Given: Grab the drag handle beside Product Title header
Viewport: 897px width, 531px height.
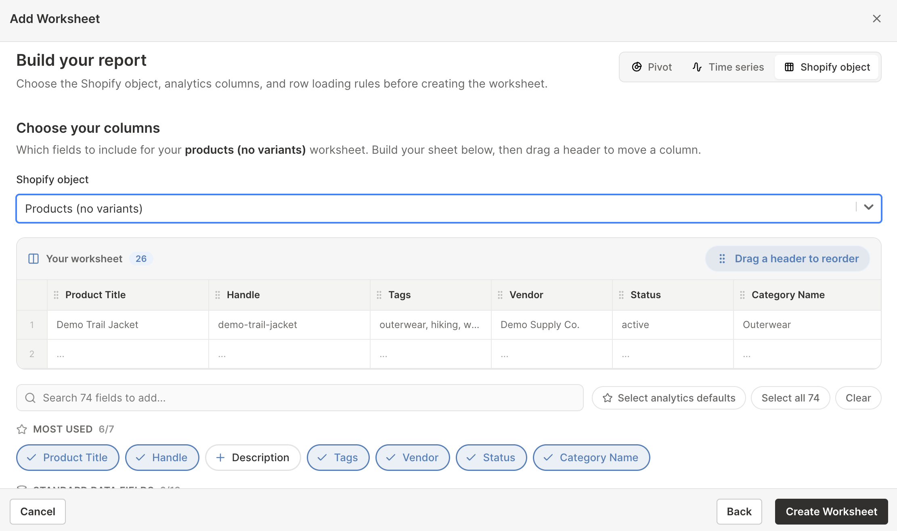Looking at the screenshot, I should coord(56,295).
